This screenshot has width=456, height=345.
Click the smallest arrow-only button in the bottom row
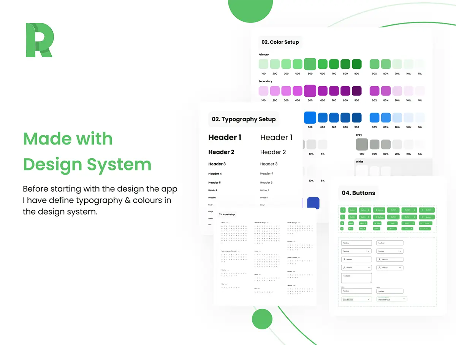(x=342, y=229)
